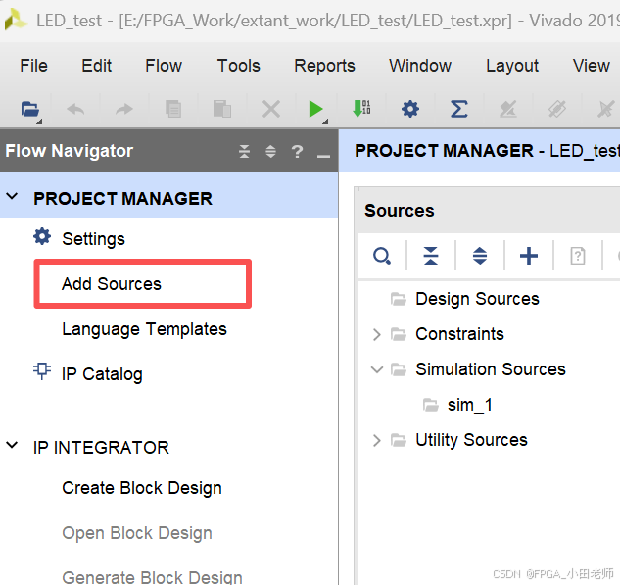Click the Sources panel title
This screenshot has width=620, height=585.
pos(400,211)
